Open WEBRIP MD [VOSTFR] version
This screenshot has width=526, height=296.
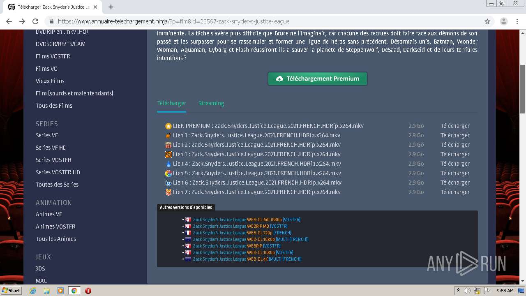(x=240, y=226)
